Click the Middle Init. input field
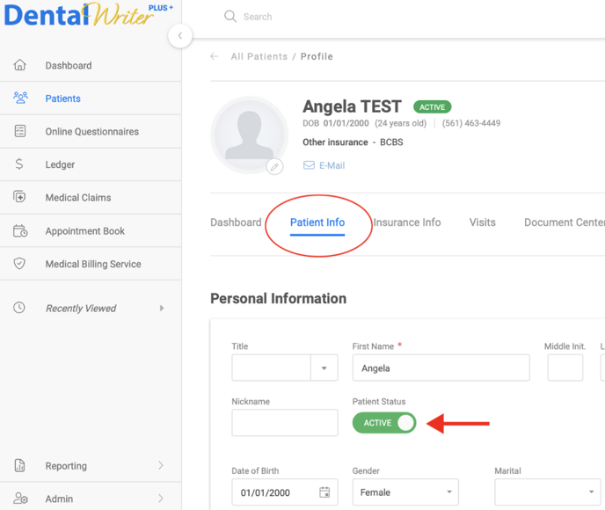The height and width of the screenshot is (510, 605). tap(565, 368)
